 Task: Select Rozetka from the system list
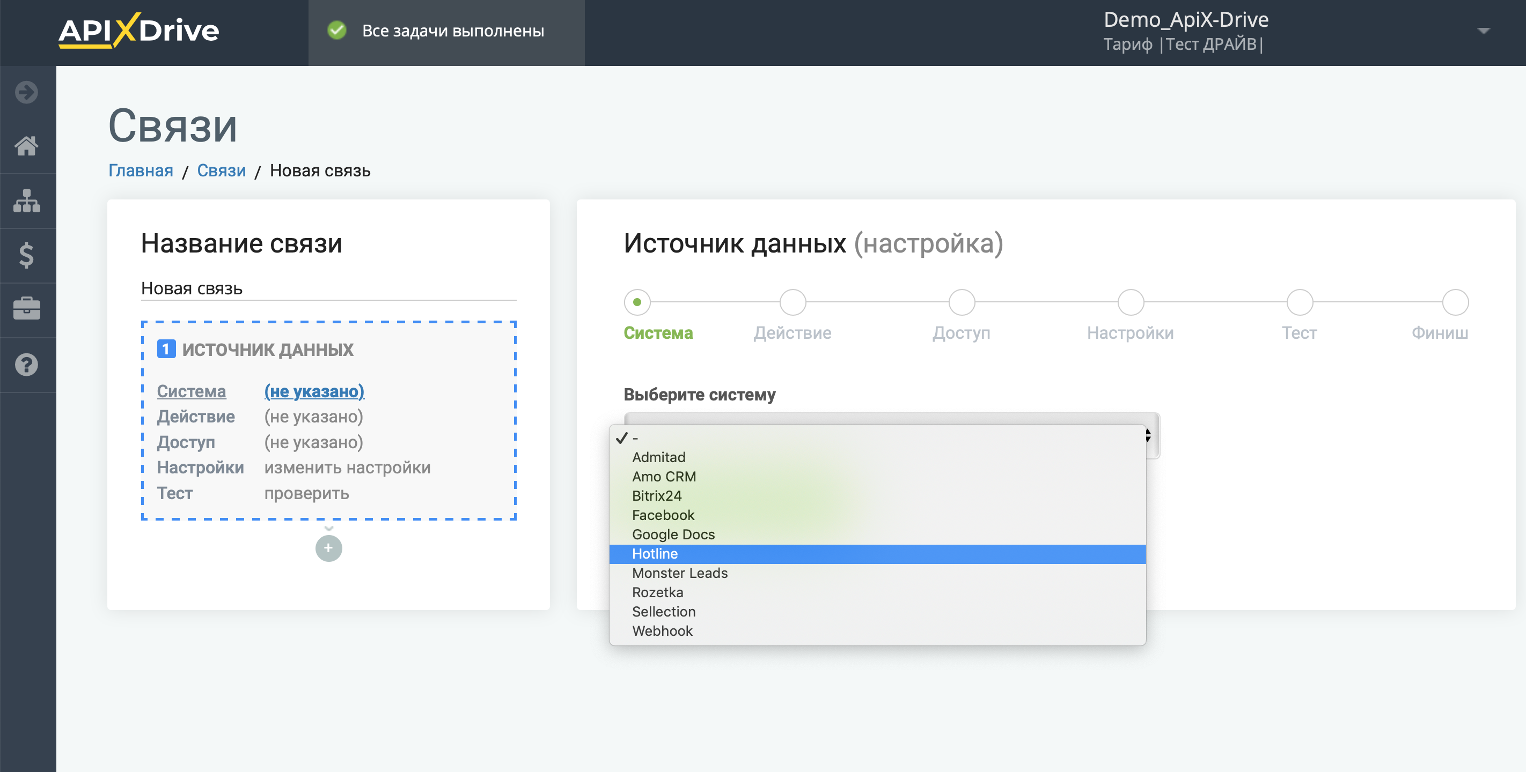[x=877, y=592]
